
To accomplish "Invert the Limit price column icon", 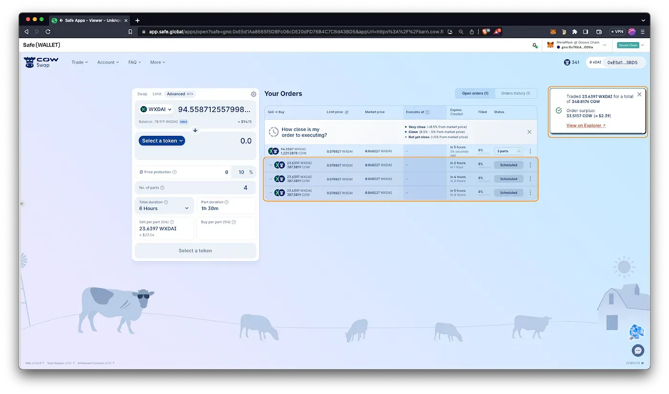I will click(346, 112).
